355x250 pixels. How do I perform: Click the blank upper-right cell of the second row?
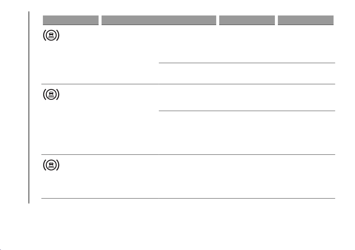(x=247, y=98)
